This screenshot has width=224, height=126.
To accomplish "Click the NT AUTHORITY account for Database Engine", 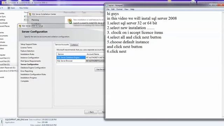I will coord(95,57).
